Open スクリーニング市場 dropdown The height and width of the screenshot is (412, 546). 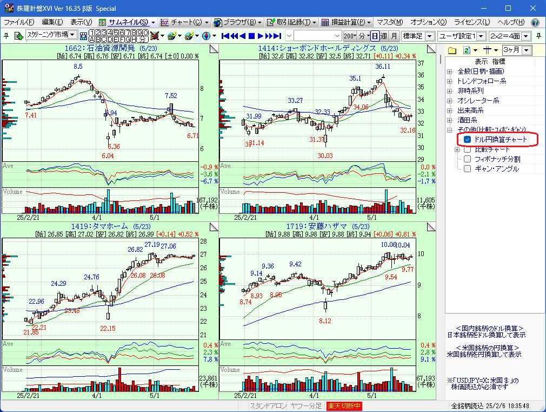point(72,35)
